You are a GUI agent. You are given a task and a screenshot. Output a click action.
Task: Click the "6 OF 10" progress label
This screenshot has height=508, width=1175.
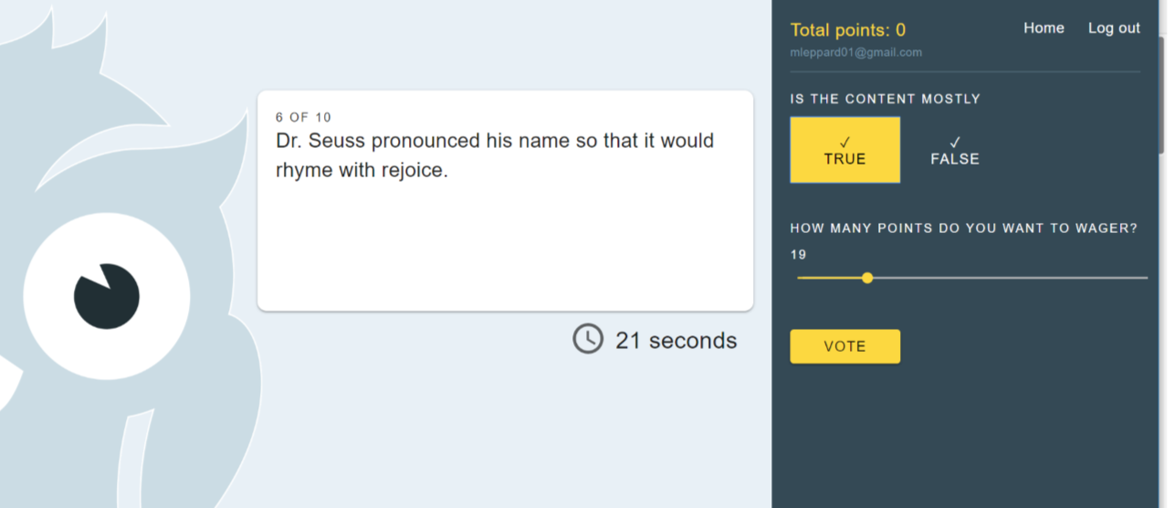pyautogui.click(x=303, y=117)
